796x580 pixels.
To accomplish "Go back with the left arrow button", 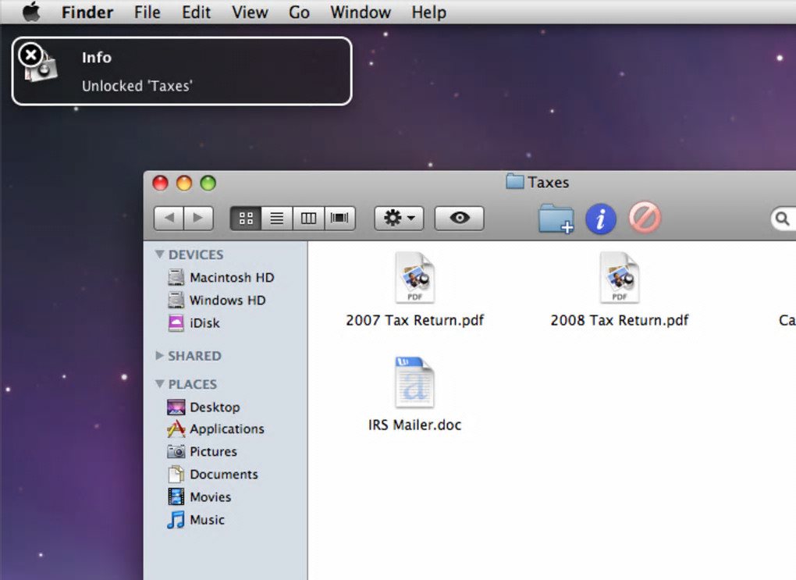I will 169,219.
